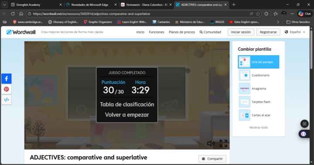314x165 pixels.
Task: Click the Wordwall logo
Action: click(21, 32)
